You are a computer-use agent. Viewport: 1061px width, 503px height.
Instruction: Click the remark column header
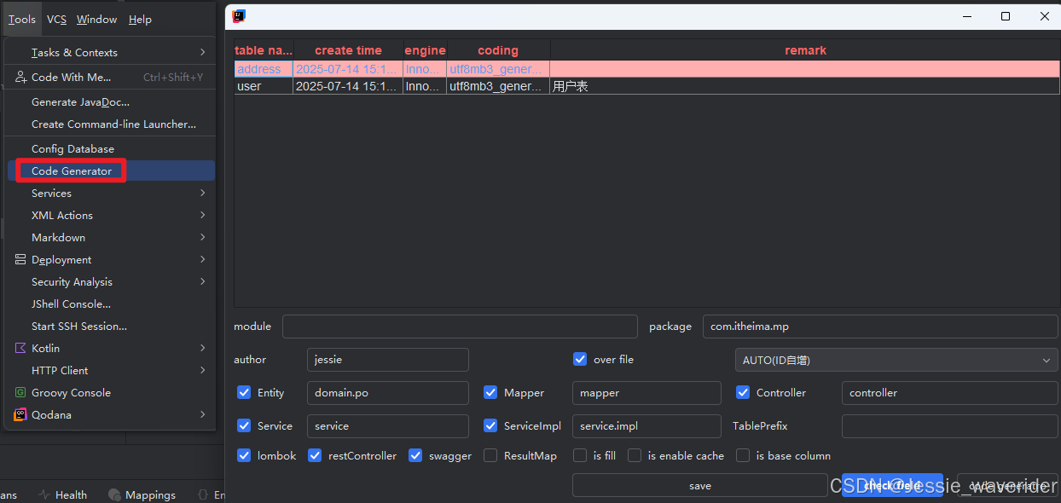coord(805,50)
